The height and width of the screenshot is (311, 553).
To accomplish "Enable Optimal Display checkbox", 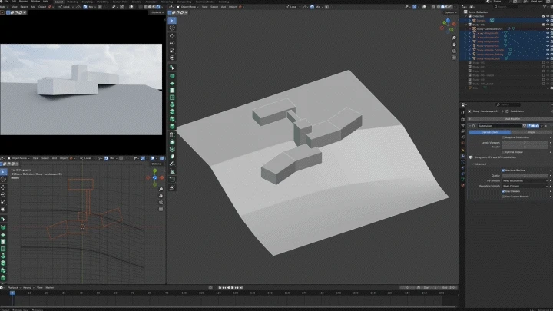I will pyautogui.click(x=503, y=152).
